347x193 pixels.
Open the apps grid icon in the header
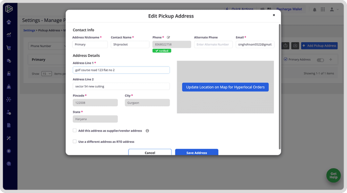[x=323, y=9]
